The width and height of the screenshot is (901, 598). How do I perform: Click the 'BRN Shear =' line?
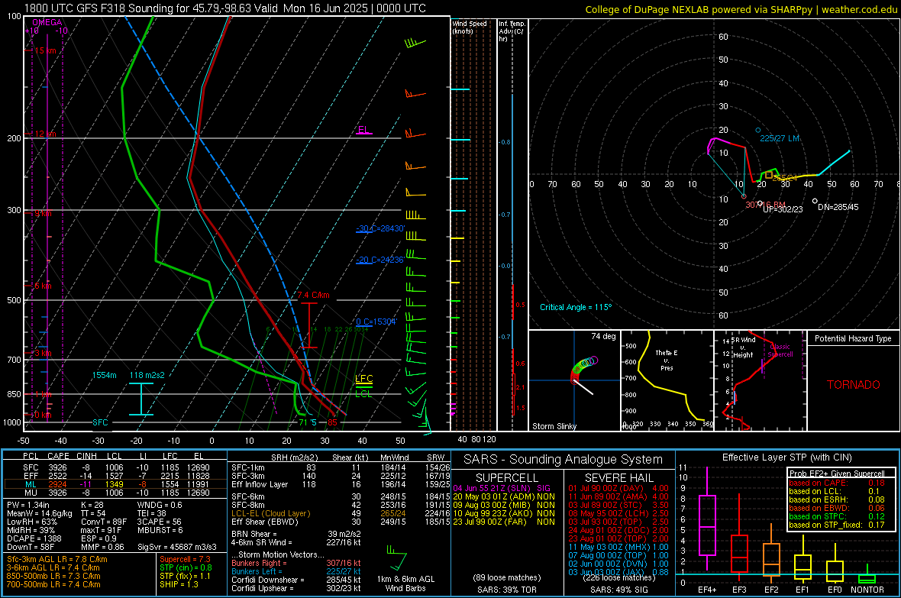click(296, 534)
